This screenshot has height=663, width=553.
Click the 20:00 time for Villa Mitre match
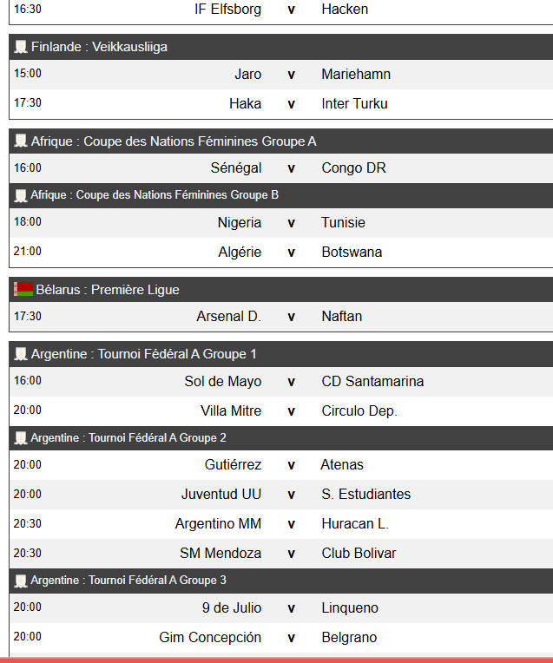click(28, 410)
